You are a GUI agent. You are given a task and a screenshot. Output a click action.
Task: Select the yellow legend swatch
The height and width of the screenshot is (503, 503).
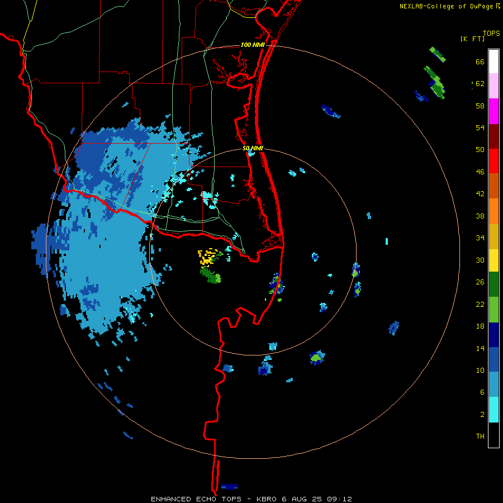tap(493, 260)
